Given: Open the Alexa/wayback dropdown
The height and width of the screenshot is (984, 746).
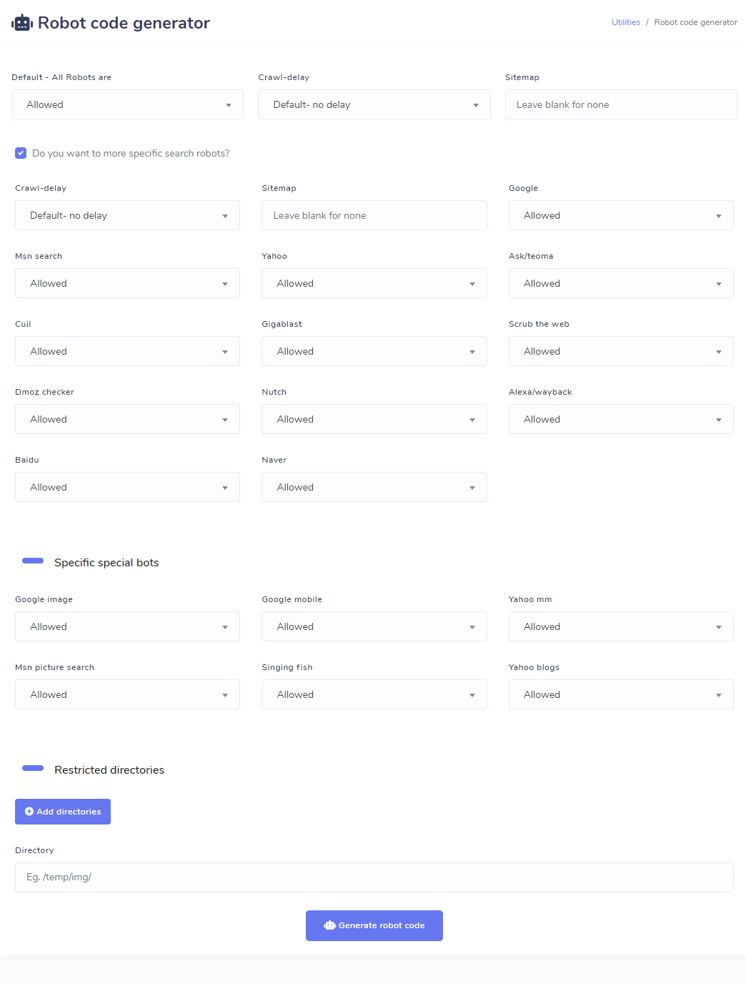Looking at the screenshot, I should [620, 419].
